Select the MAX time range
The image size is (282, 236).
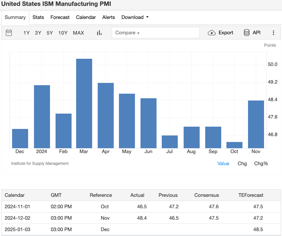(x=78, y=33)
